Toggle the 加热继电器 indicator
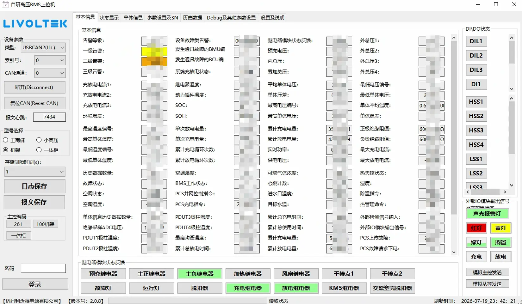This screenshot has height=304, width=522. (248, 274)
